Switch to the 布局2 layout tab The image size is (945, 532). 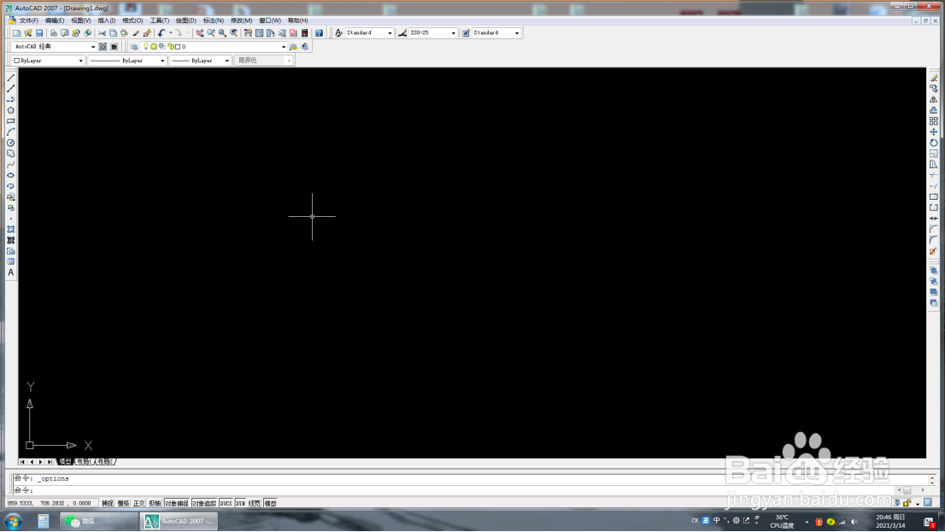(105, 462)
